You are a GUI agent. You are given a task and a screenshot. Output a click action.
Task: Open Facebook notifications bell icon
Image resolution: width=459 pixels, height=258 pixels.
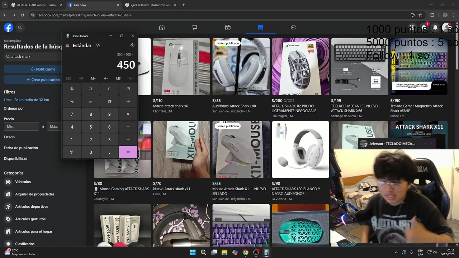tap(435, 28)
